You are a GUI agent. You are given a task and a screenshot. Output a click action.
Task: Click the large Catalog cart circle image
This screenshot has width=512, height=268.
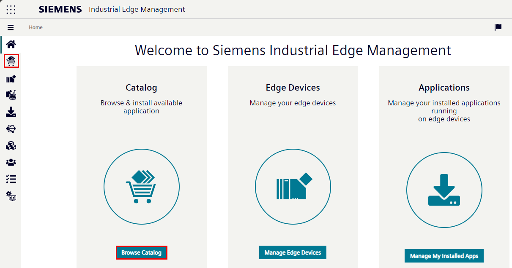tap(142, 187)
